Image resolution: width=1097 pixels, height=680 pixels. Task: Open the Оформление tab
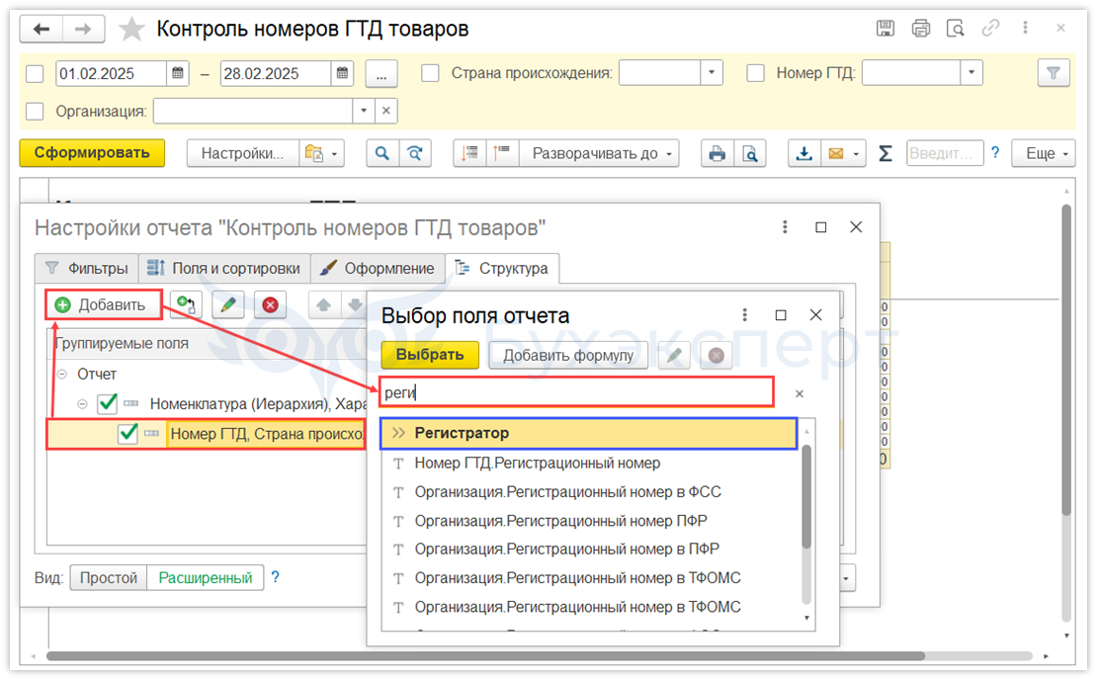tap(378, 268)
